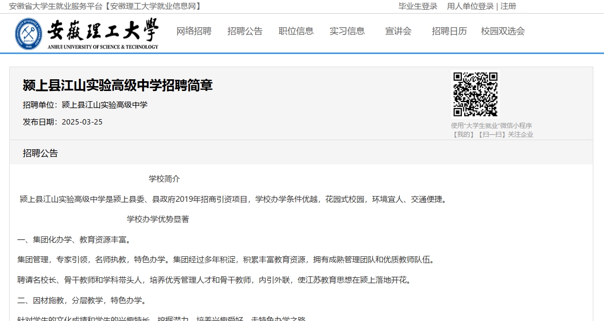Open the 宣讲会 menu item
Viewport: 604px width, 321px height.
(398, 31)
